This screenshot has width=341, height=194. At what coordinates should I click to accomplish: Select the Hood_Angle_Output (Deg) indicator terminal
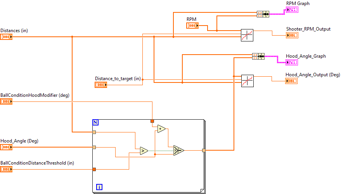(291, 81)
